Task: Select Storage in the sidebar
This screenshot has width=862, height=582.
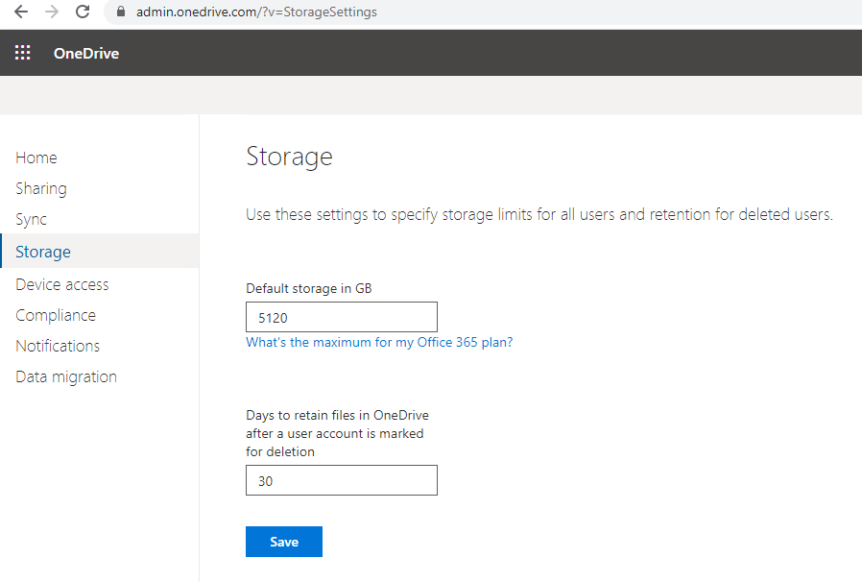Action: (x=99, y=251)
